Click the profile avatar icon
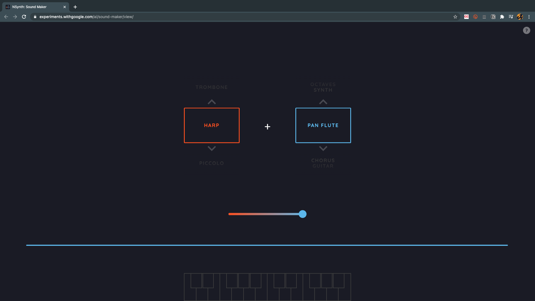Screen dimensions: 535x301 (x=520, y=17)
